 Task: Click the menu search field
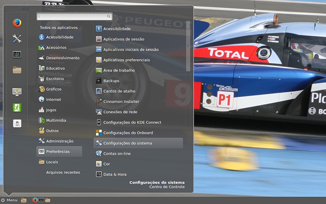pos(73,16)
